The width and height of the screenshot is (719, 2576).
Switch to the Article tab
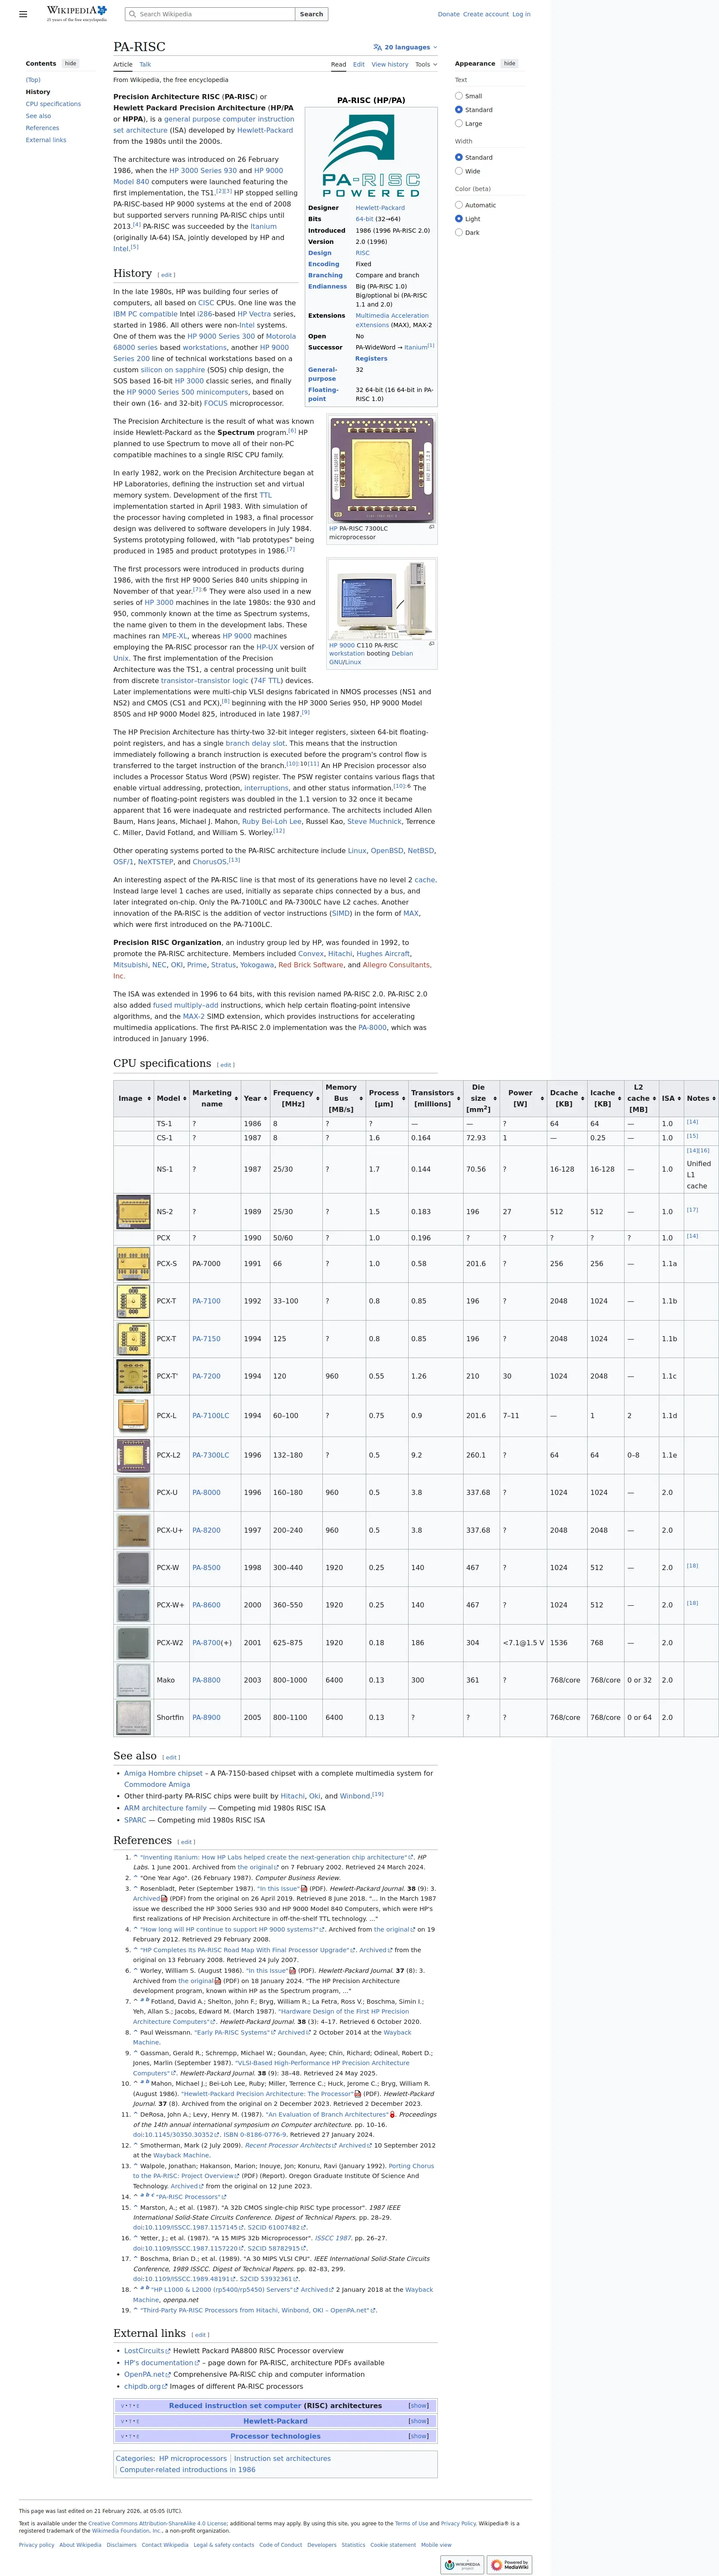123,64
